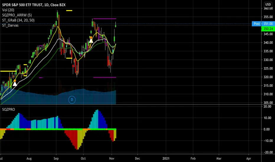Click the 340.00 price scale label
275x162 pixels.
[x=268, y=42]
